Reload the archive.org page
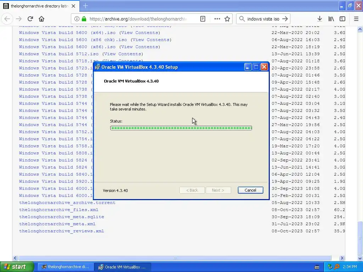 tap(30, 19)
